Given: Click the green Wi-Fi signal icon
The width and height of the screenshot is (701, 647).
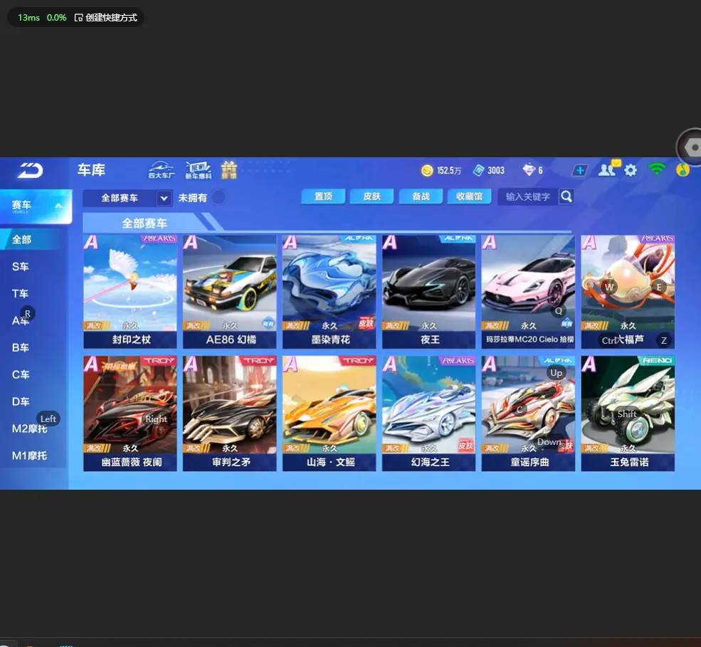Looking at the screenshot, I should 656,169.
